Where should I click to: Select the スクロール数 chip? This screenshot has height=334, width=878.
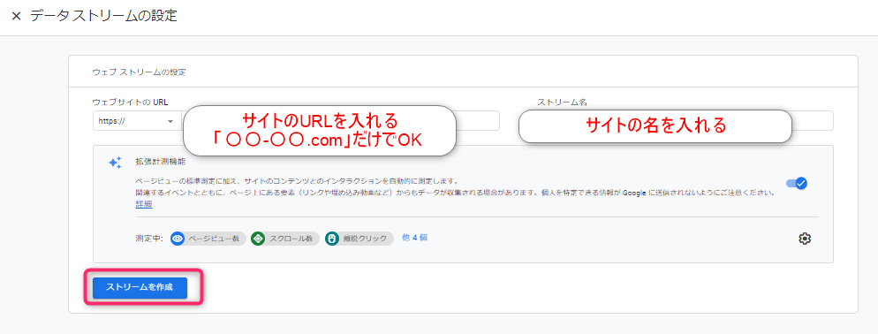(285, 239)
